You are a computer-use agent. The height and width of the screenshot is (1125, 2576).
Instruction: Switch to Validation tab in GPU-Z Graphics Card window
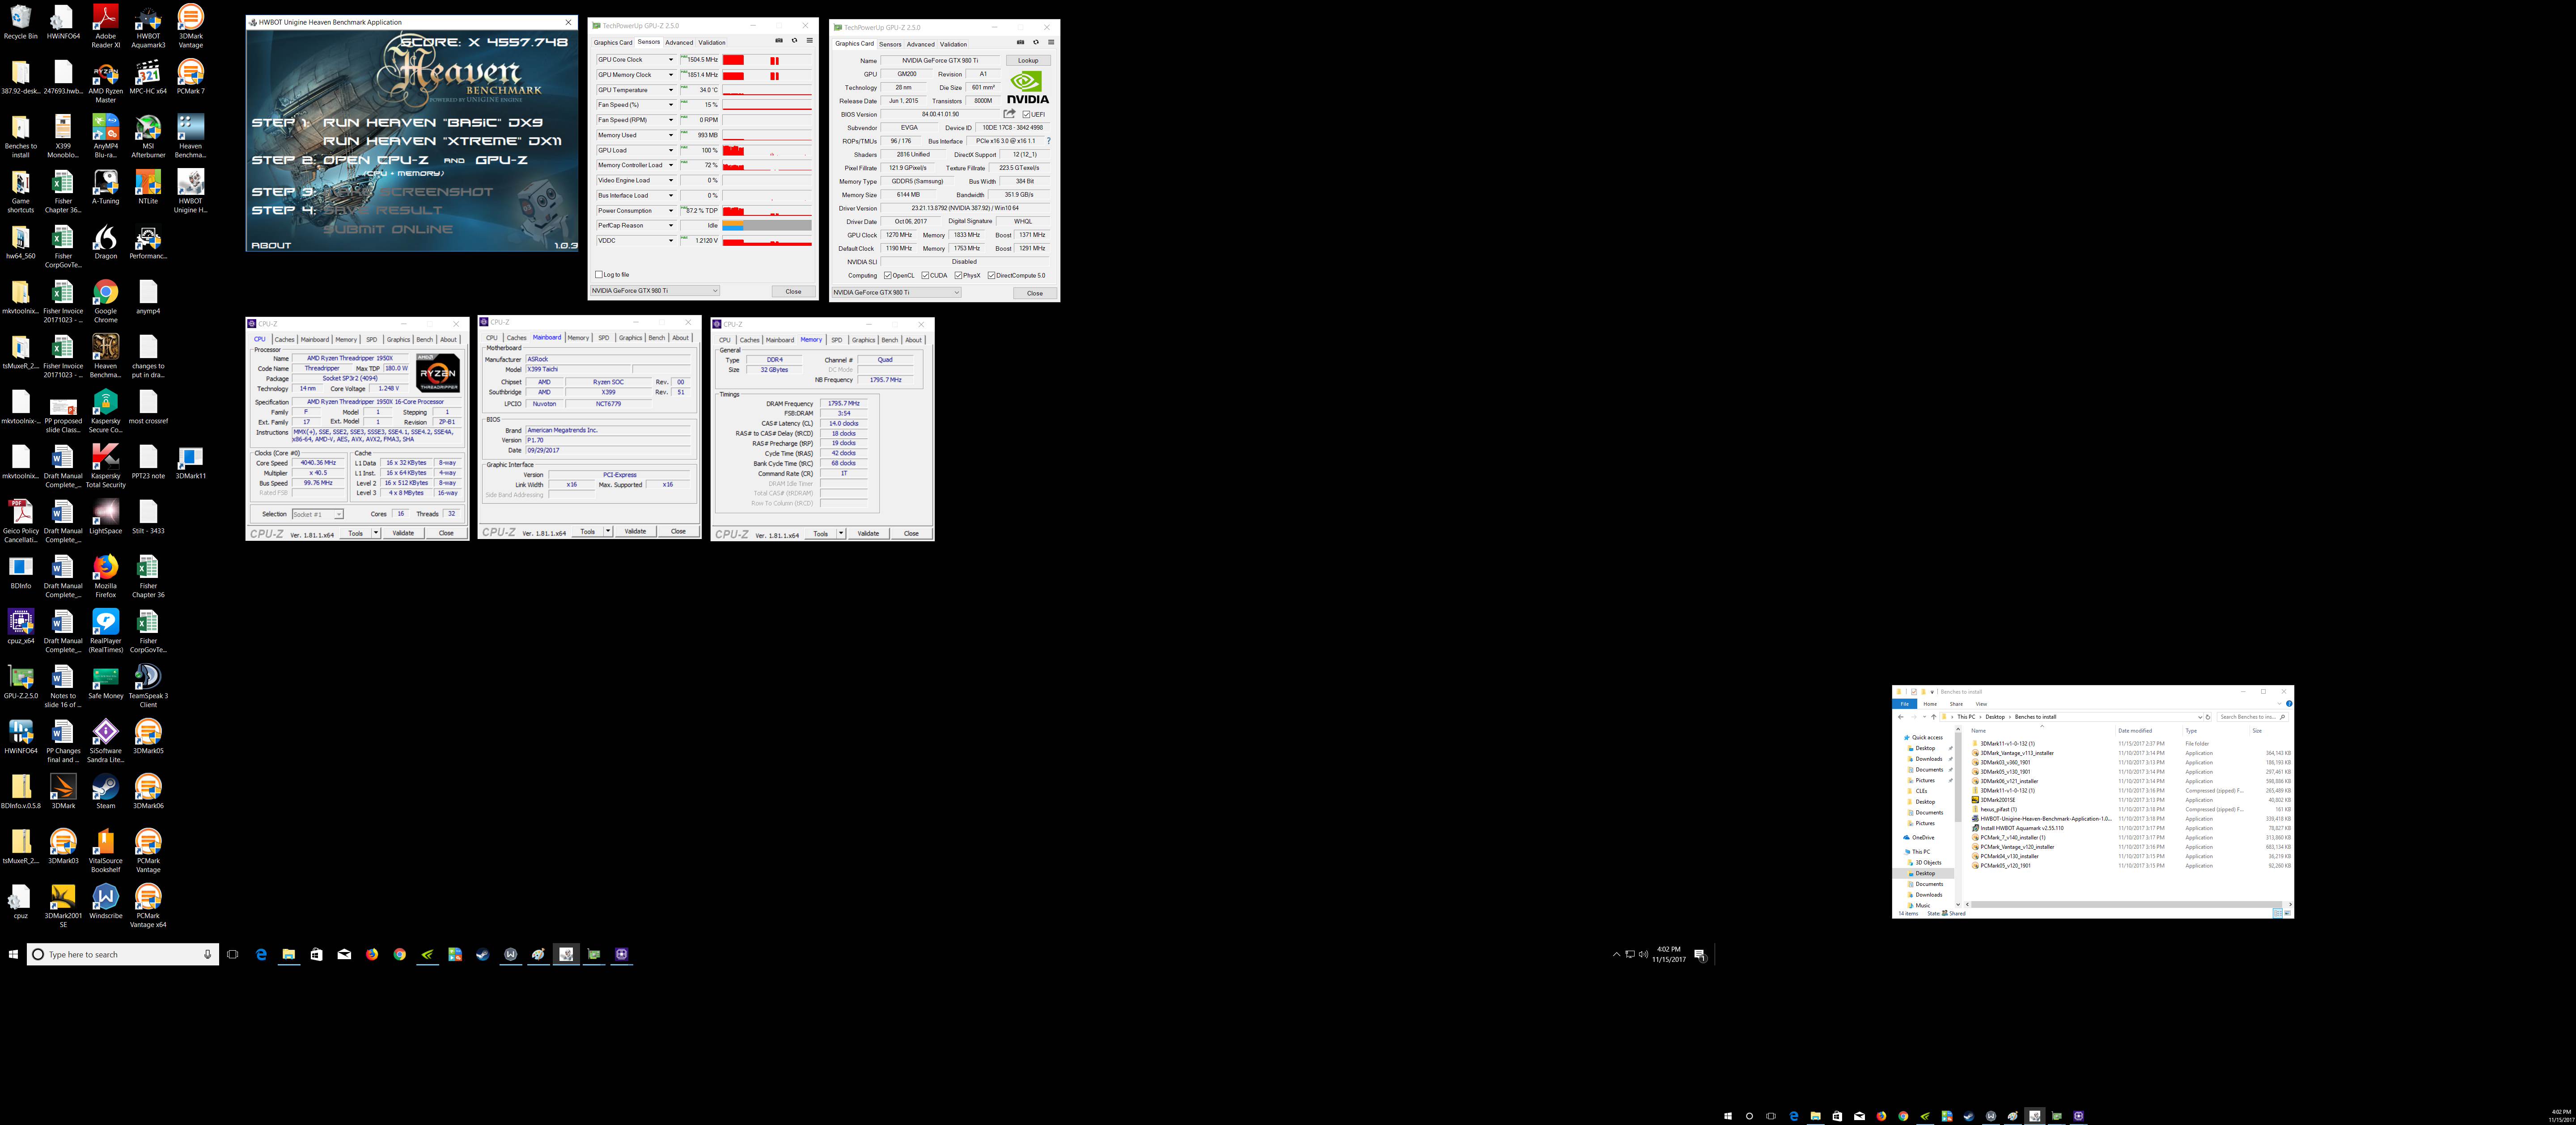pos(953,44)
